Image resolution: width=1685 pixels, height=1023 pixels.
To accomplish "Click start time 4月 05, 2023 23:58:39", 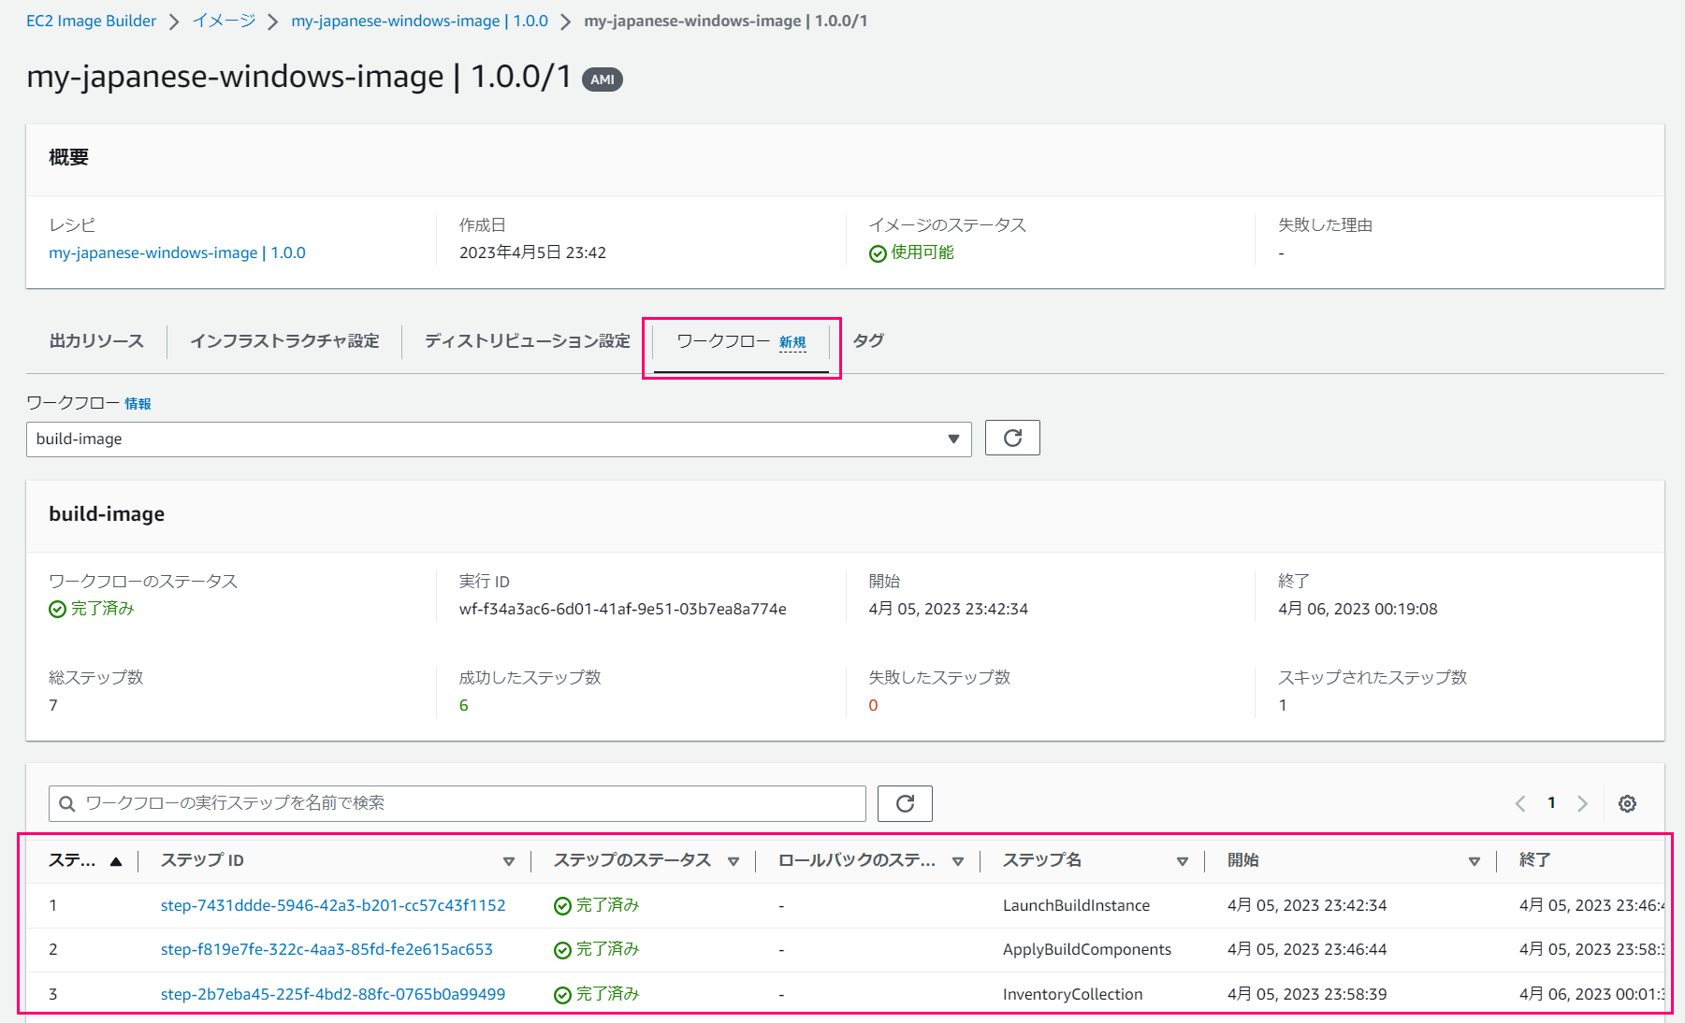I will click(1307, 994).
